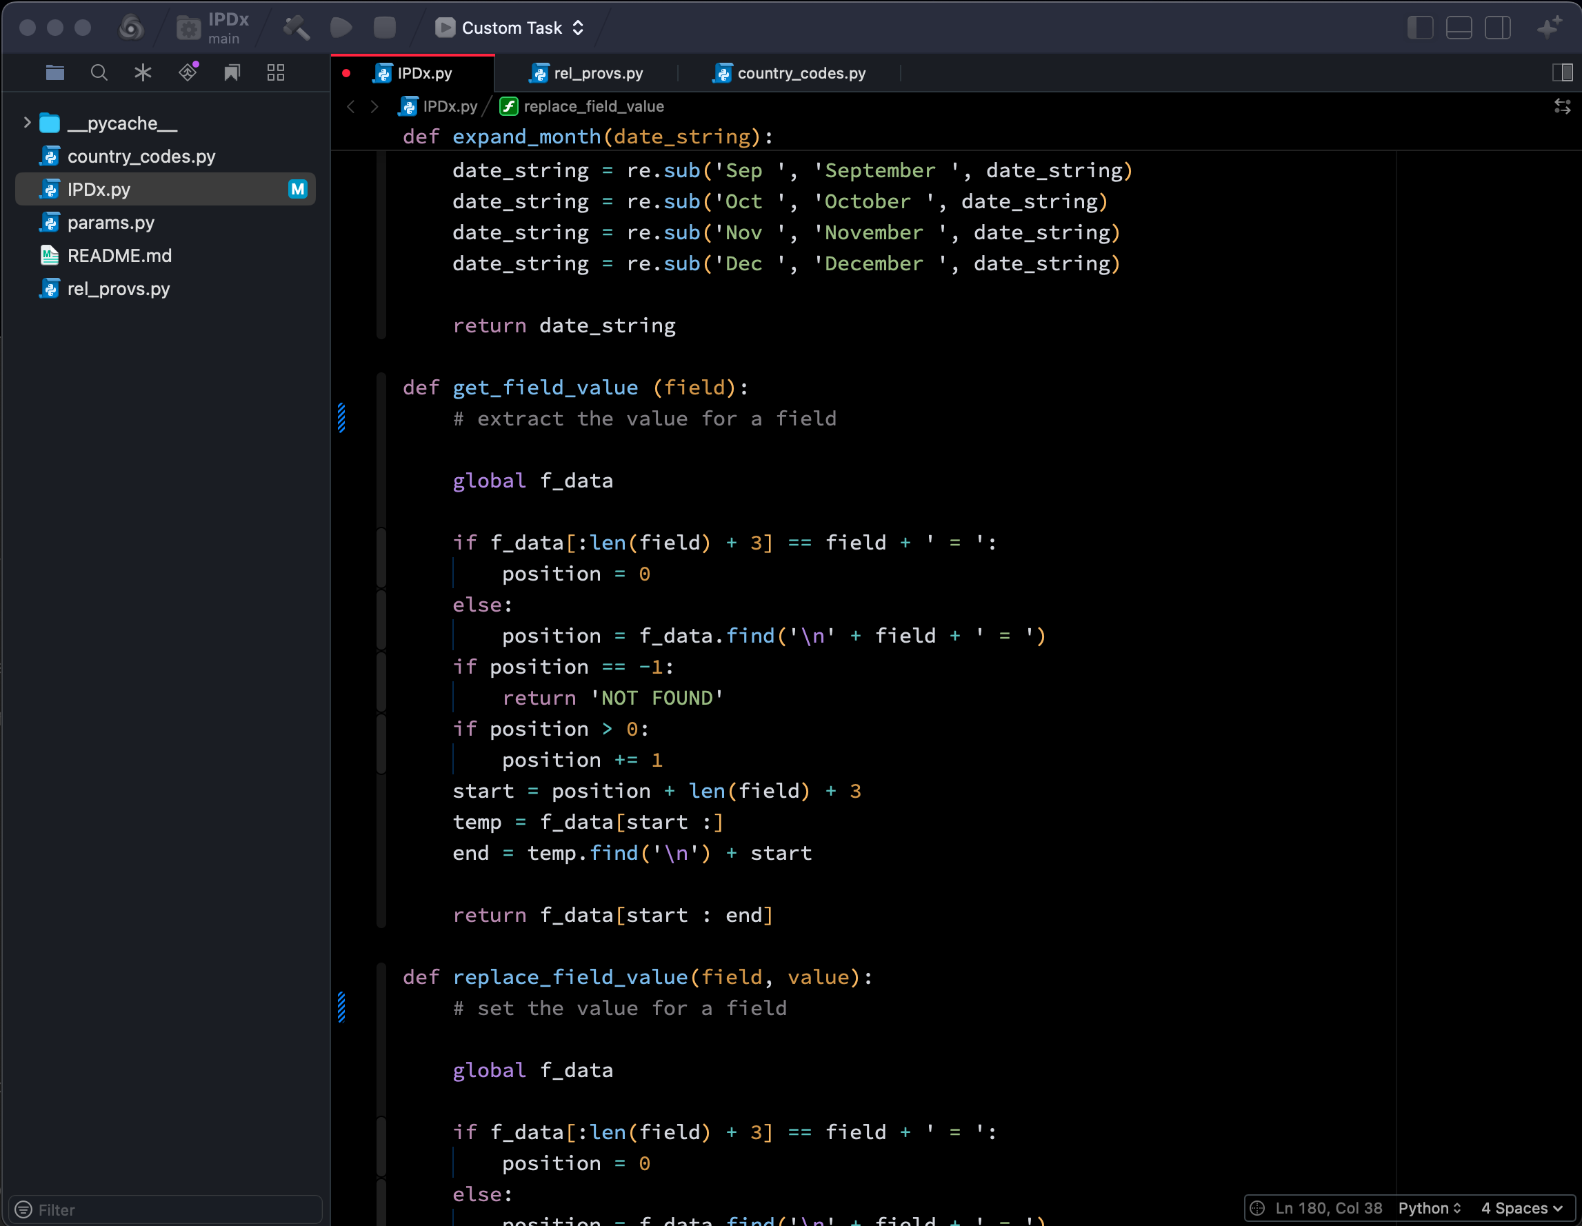Toggle the bottom pane visibility
The width and height of the screenshot is (1582, 1226).
(1459, 28)
